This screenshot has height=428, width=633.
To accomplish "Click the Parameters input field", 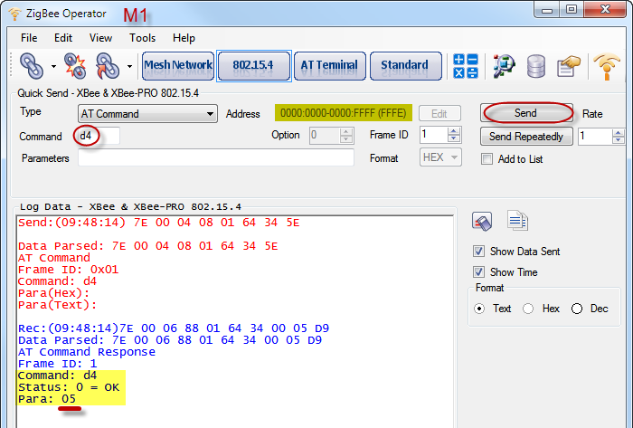I will pyautogui.click(x=216, y=157).
